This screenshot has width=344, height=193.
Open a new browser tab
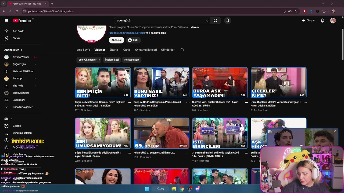click(x=52, y=3)
